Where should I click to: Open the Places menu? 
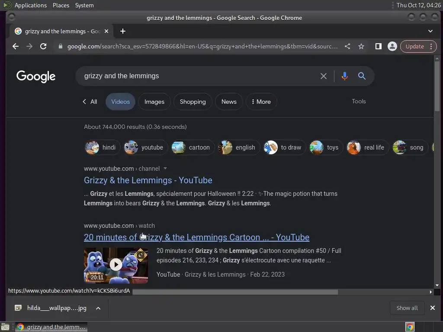pos(61,5)
